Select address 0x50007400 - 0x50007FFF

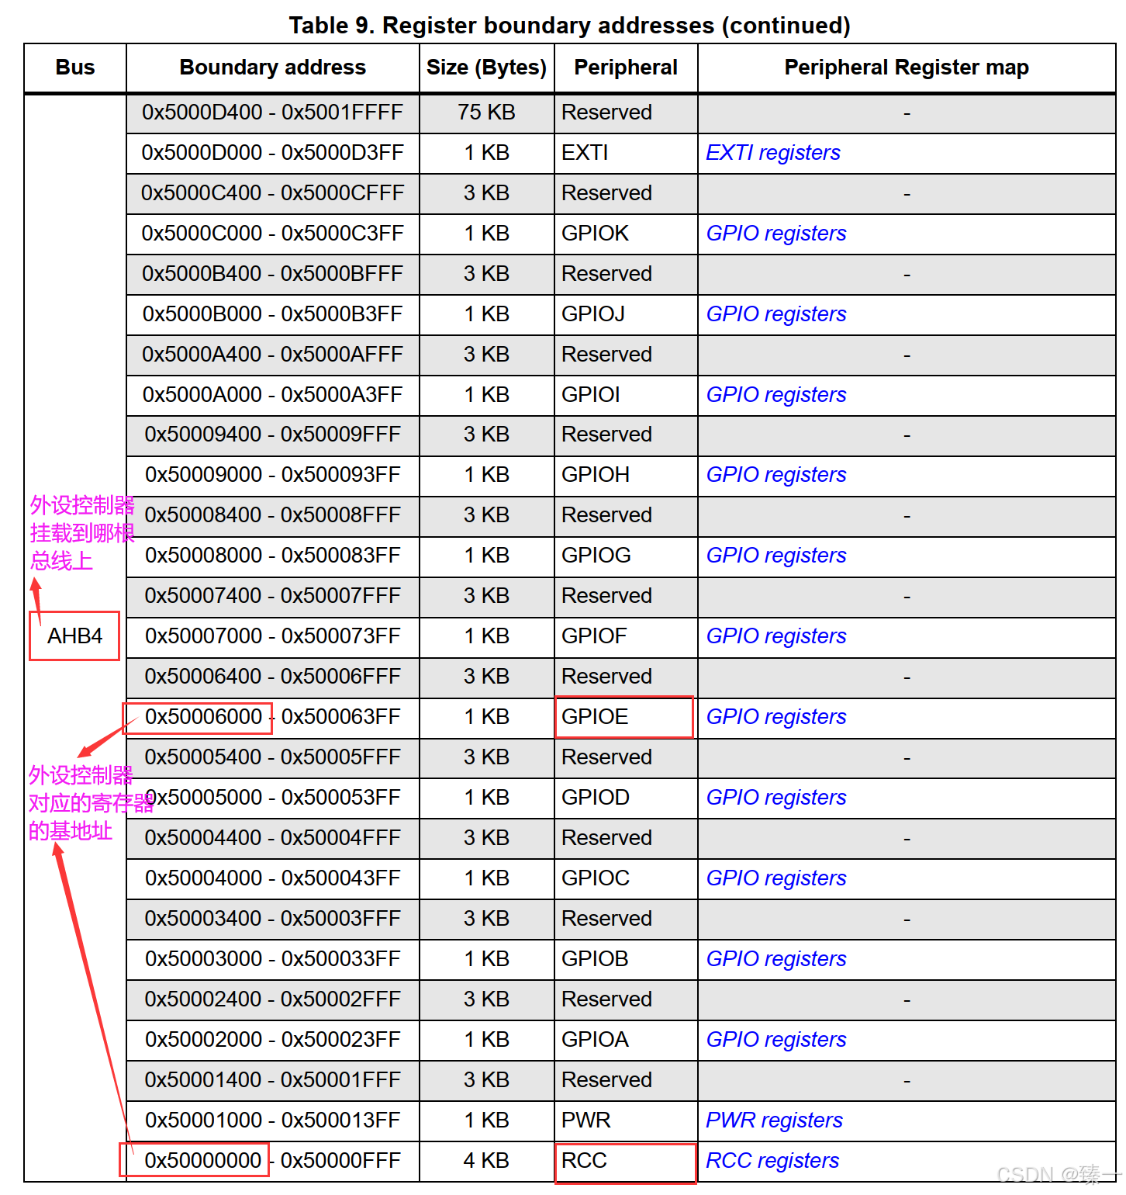coord(272,596)
